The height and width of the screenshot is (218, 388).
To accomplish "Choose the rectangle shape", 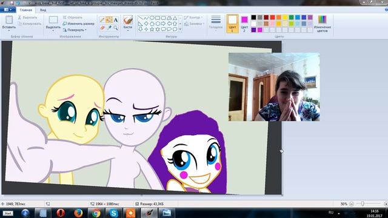I will click(x=158, y=18).
